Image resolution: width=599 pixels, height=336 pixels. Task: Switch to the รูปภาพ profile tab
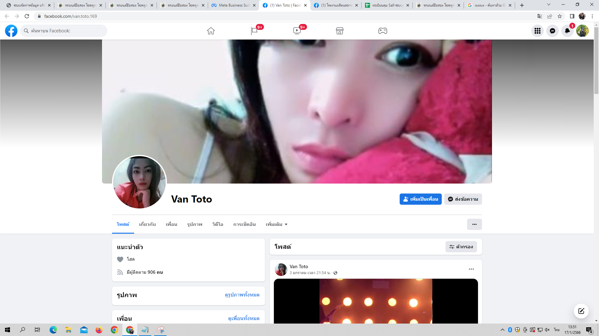point(195,224)
